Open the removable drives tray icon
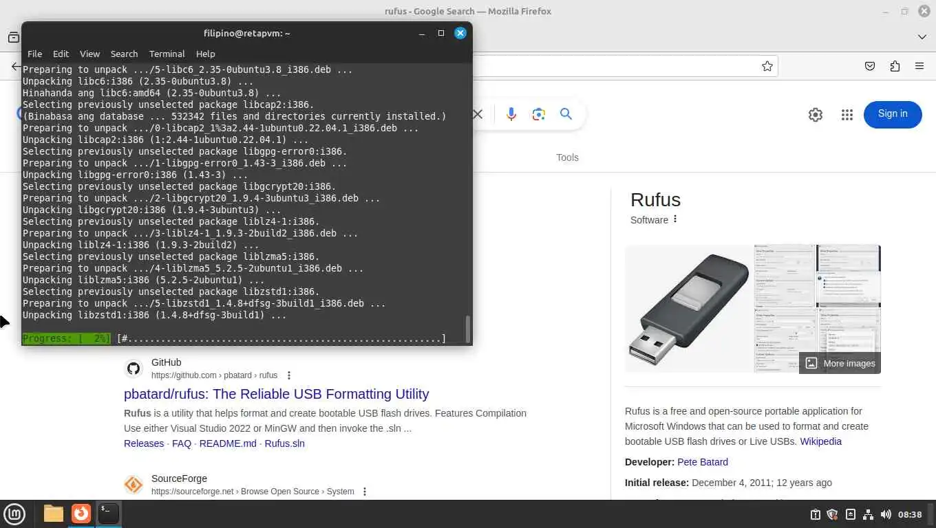936x528 pixels. click(x=851, y=514)
